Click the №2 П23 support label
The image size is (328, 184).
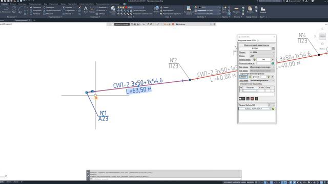click(173, 63)
